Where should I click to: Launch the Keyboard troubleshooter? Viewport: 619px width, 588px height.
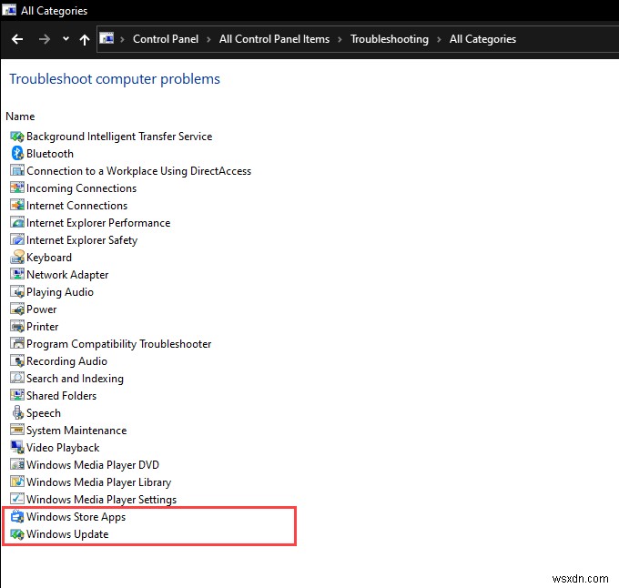coord(49,258)
